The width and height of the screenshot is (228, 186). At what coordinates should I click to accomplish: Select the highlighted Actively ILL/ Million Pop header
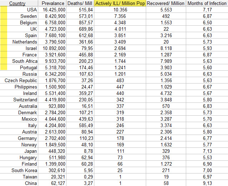(120, 3)
